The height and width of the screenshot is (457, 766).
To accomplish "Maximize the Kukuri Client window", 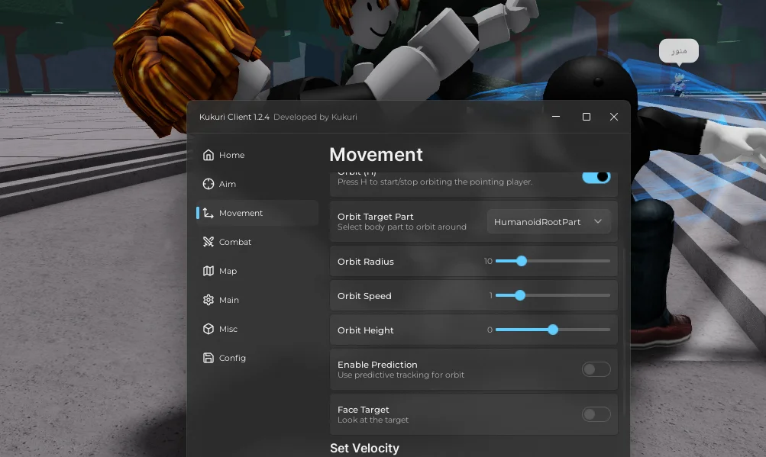I will tap(587, 117).
